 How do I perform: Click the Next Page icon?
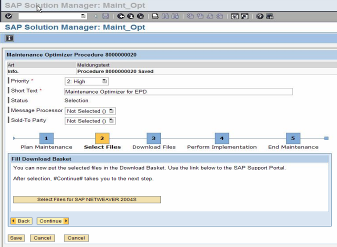[210, 16]
